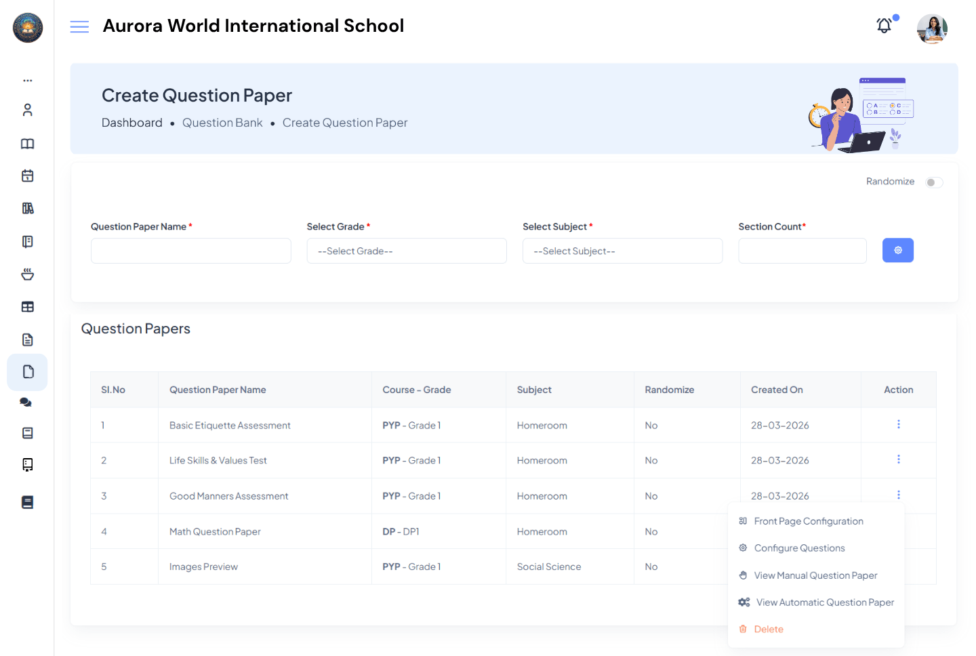Image resolution: width=976 pixels, height=656 pixels.
Task: Open the Select Subject dropdown
Action: 622,251
